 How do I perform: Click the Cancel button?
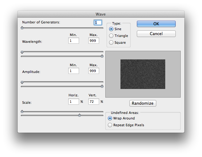pyautogui.click(x=156, y=34)
